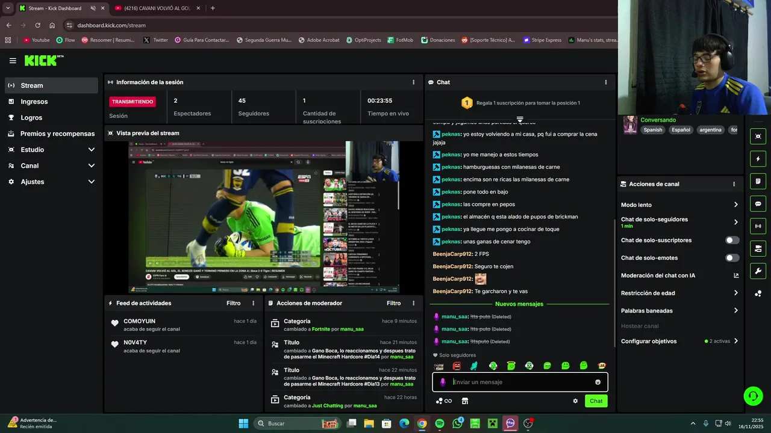The height and width of the screenshot is (433, 771).
Task: Open browser tab list dropdown
Action: click(x=7, y=8)
